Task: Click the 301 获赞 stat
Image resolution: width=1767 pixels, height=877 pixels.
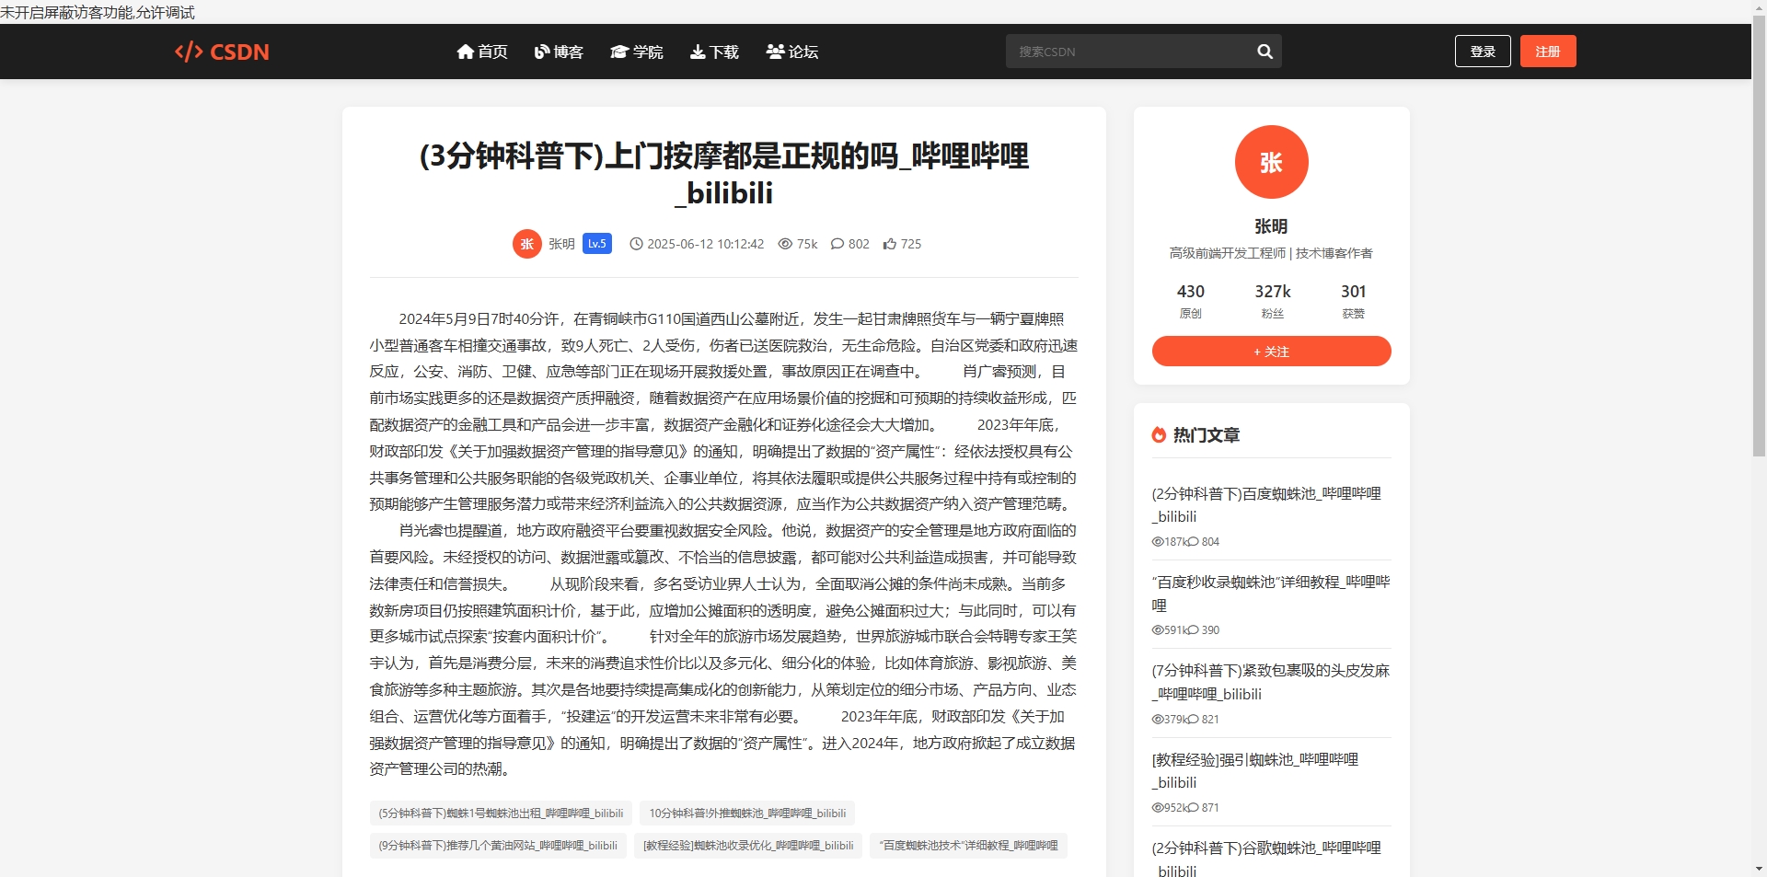Action: pyautogui.click(x=1354, y=301)
